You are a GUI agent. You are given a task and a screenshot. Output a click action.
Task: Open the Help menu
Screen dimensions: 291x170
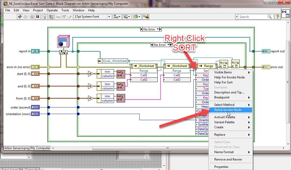coord(91,10)
